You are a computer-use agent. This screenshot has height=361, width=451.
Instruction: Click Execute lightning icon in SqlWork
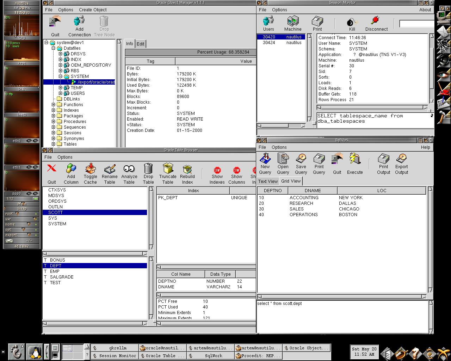coord(354,159)
